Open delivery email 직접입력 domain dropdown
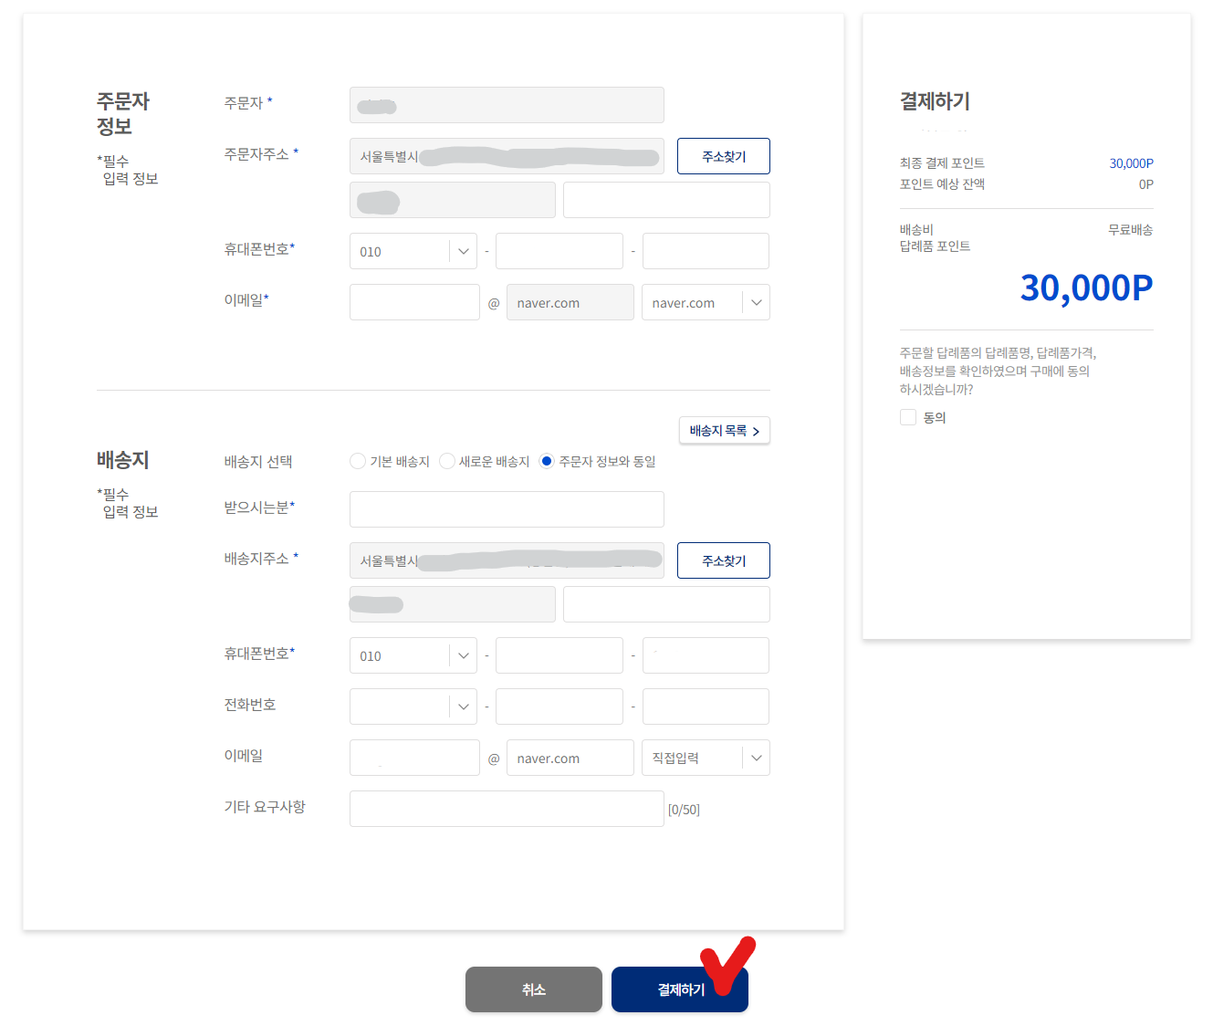Screen dimensions: 1213x1036 [x=706, y=758]
